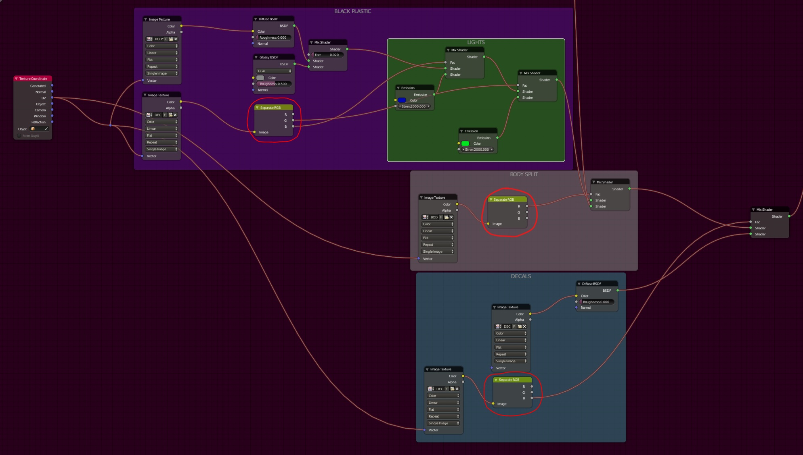
Task: Enable the From Dupli checkbox
Action: [x=19, y=136]
